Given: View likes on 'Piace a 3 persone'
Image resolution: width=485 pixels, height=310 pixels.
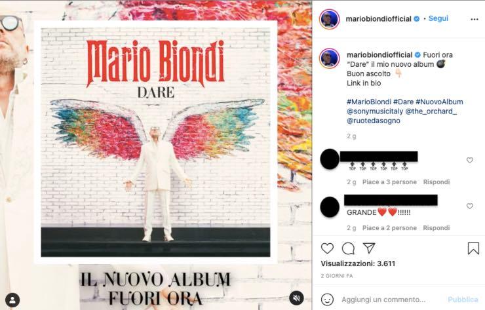Looking at the screenshot, I should [389, 182].
